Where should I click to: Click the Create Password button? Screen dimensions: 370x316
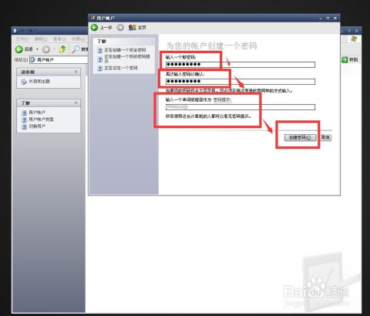coord(300,137)
